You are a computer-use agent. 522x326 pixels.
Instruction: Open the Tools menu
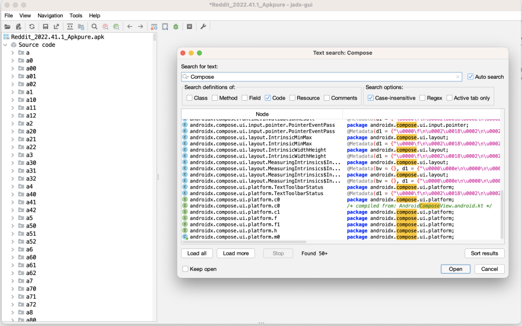point(76,15)
